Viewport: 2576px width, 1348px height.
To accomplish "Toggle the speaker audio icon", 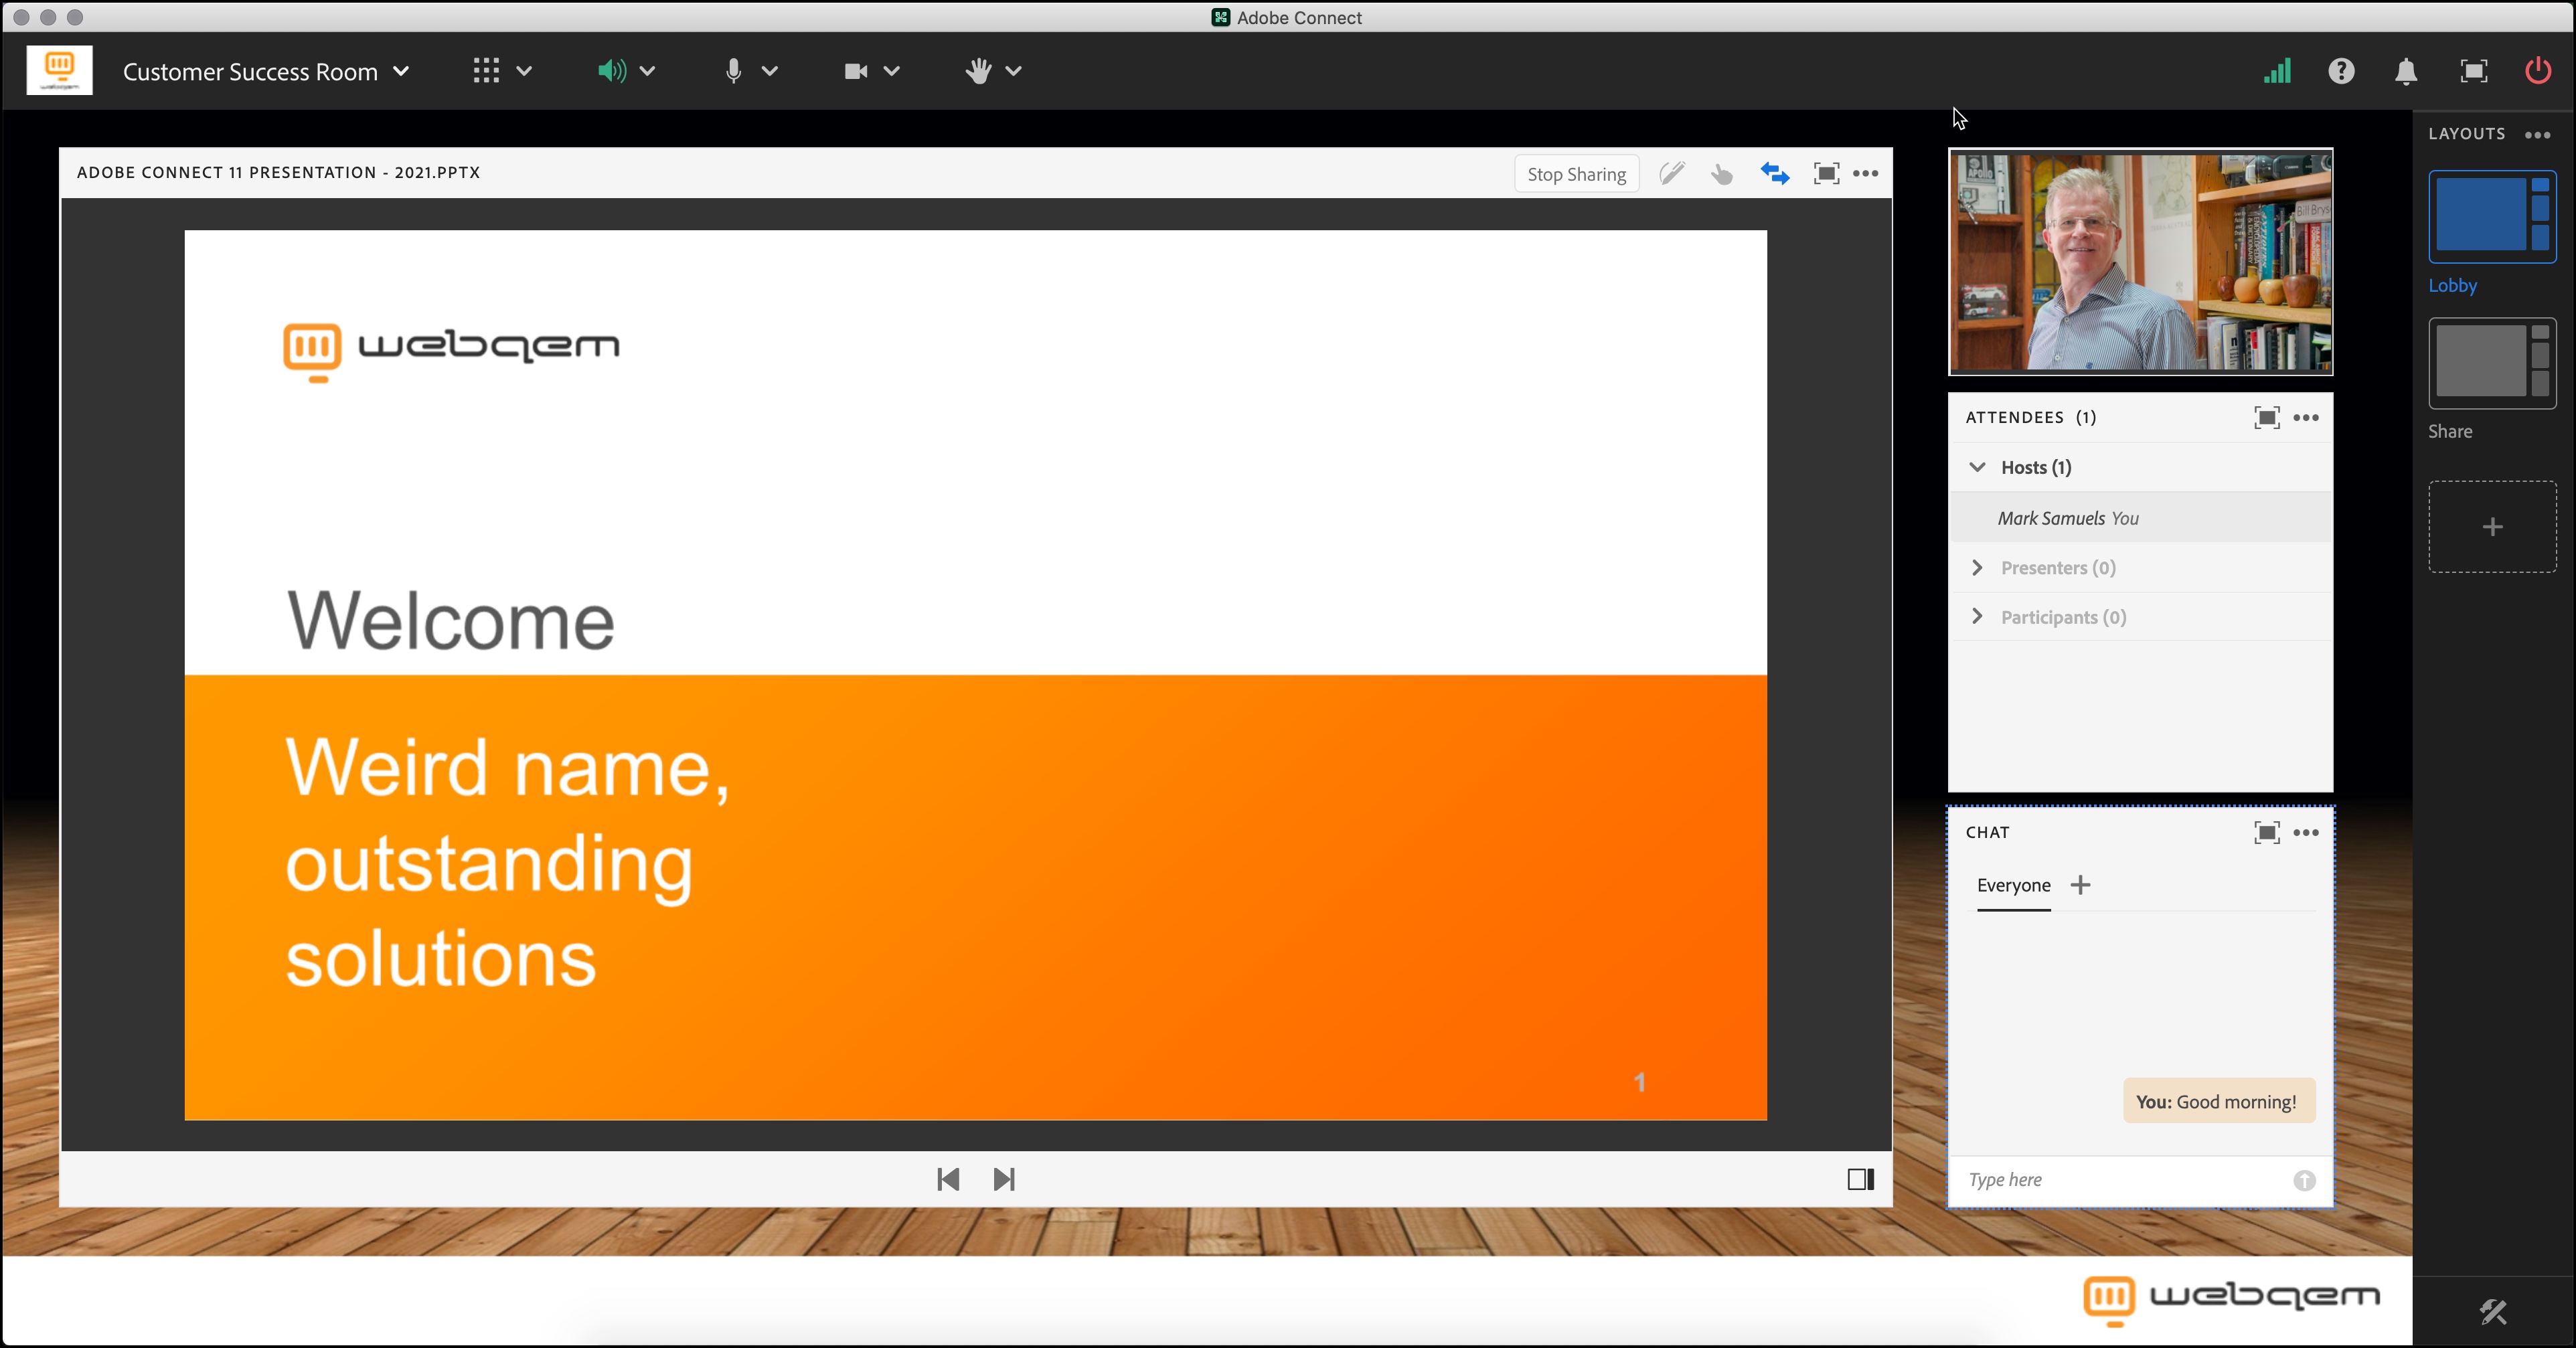I will (x=612, y=71).
